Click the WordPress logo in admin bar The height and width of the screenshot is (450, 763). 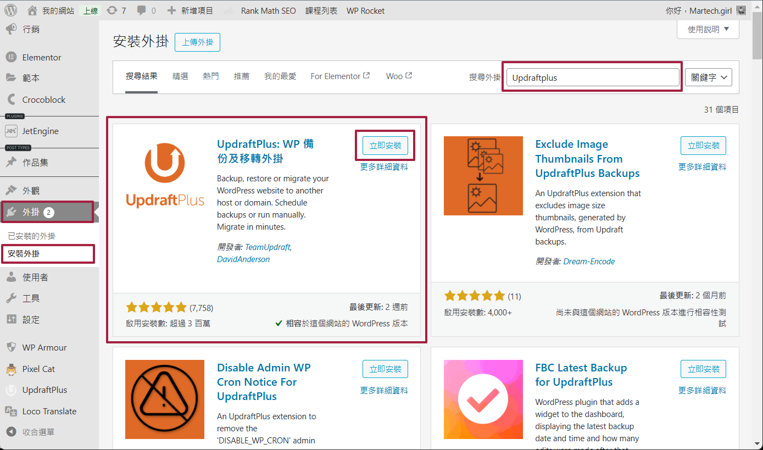(x=10, y=10)
